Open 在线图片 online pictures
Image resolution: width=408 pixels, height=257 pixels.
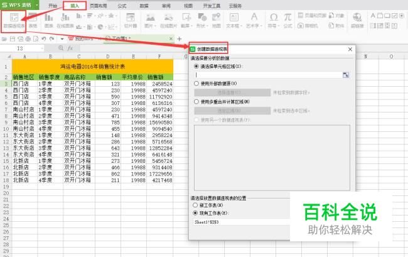point(169,18)
